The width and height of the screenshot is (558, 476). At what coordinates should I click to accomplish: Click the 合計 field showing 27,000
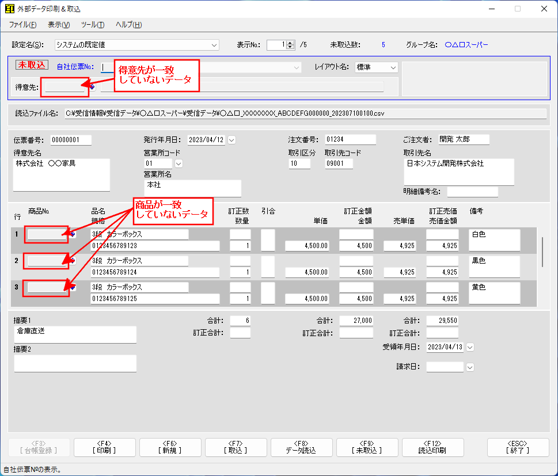356,321
